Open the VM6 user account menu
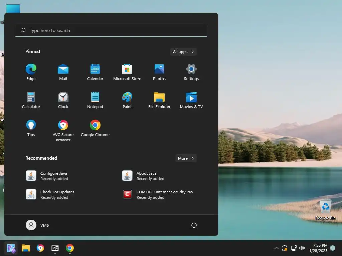 pyautogui.click(x=37, y=225)
